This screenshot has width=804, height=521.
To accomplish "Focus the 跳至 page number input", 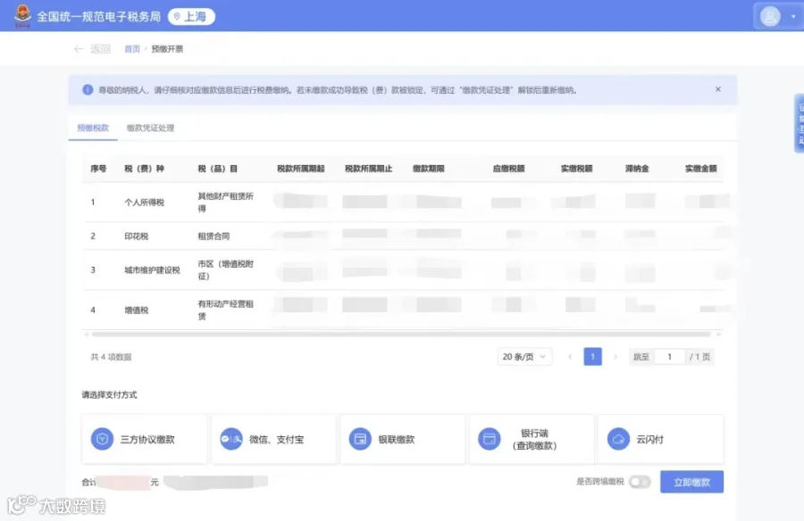I will 670,357.
